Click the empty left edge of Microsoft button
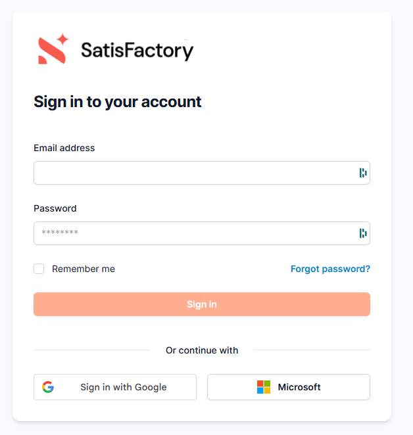 pos(224,387)
